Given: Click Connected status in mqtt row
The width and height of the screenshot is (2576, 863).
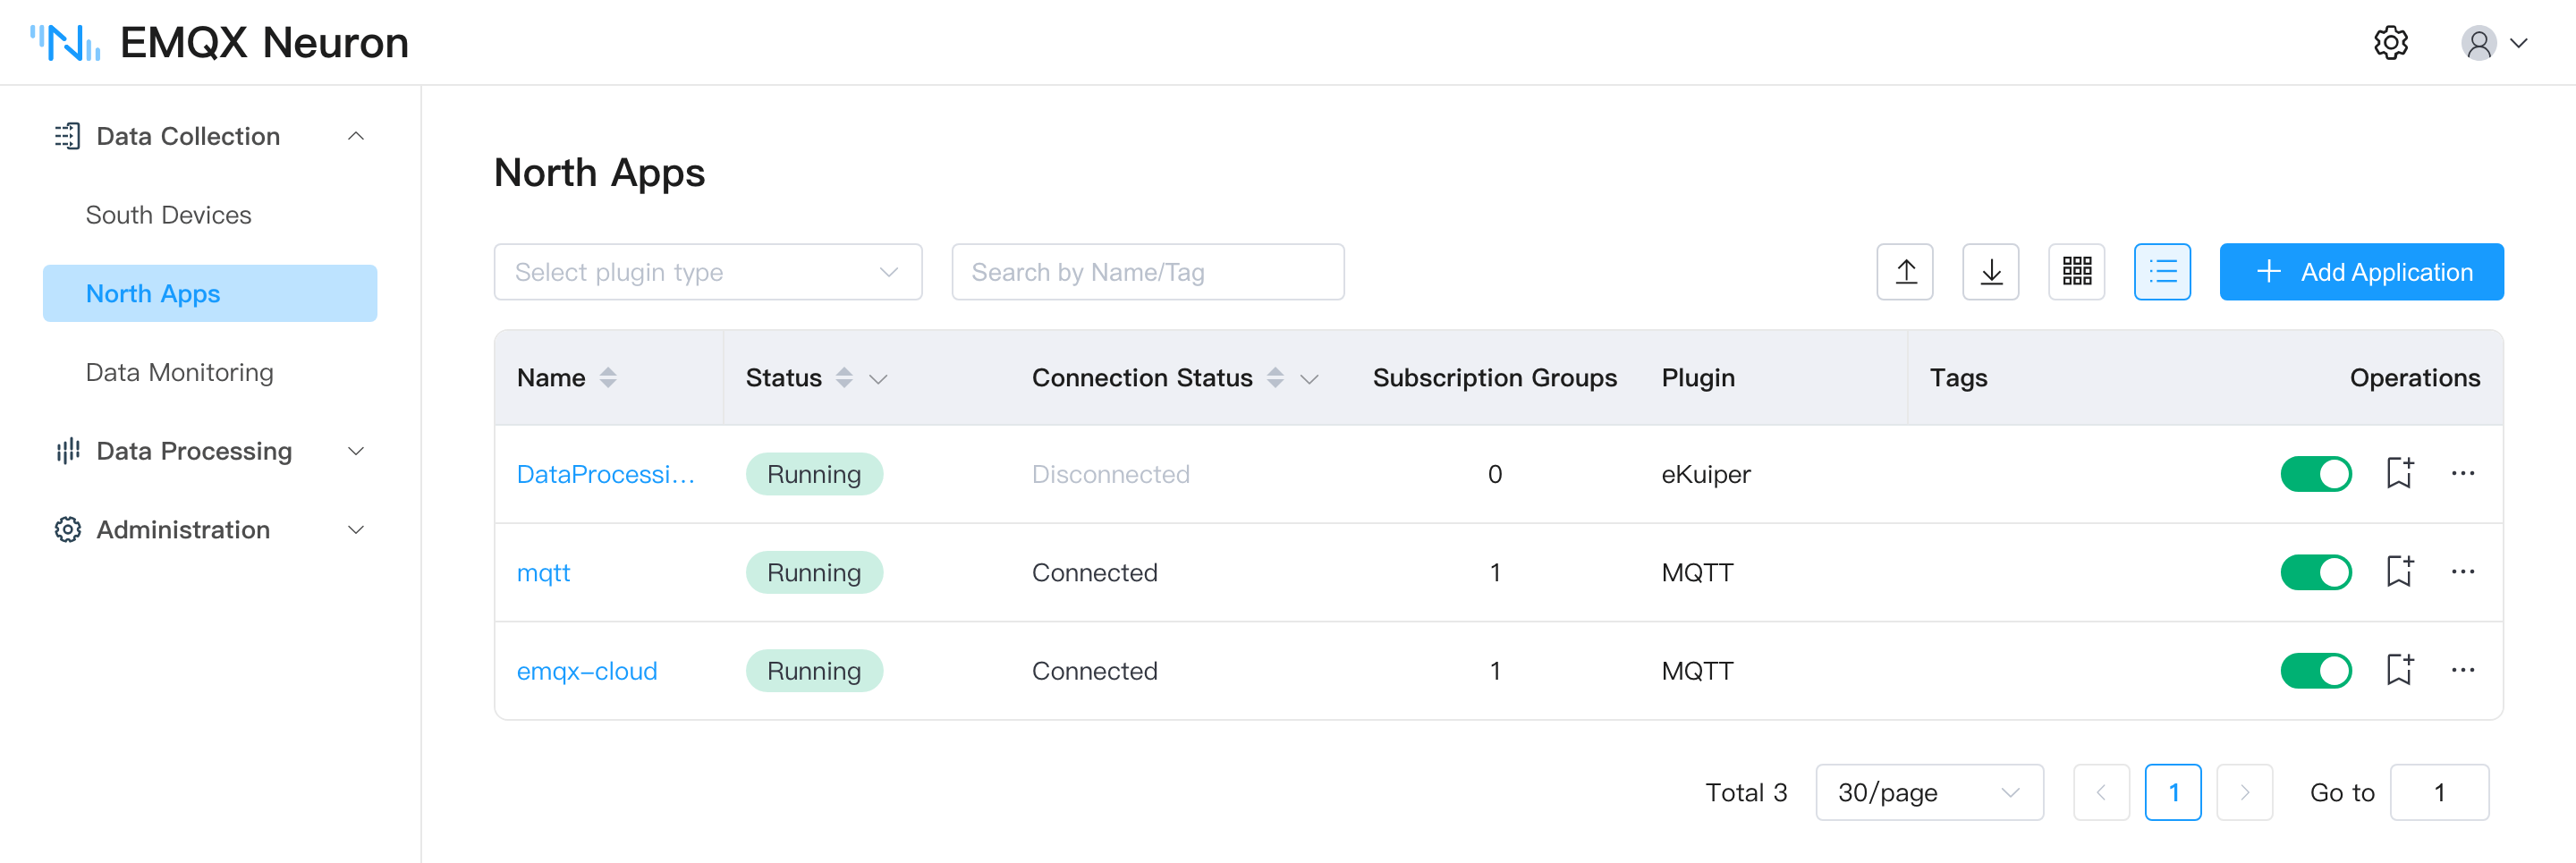Looking at the screenshot, I should tap(1094, 573).
